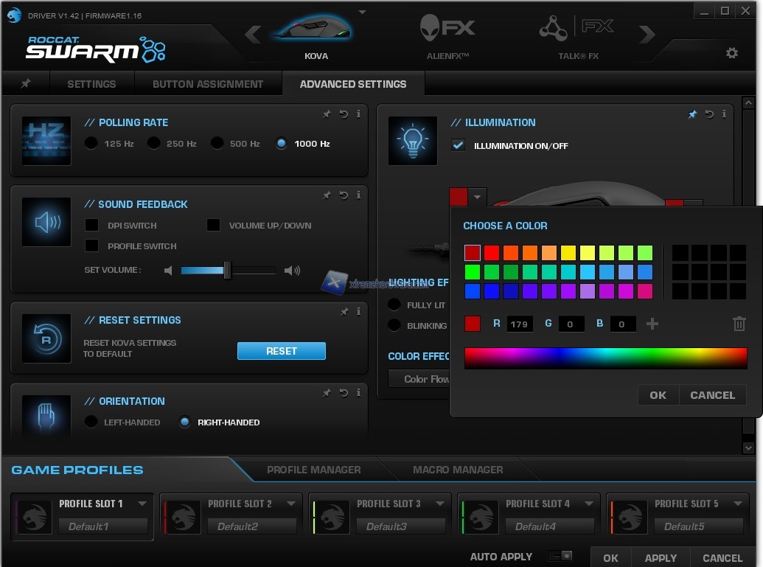The width and height of the screenshot is (763, 567).
Task: Expand the Profile Slot 1 dropdown
Action: pyautogui.click(x=142, y=504)
